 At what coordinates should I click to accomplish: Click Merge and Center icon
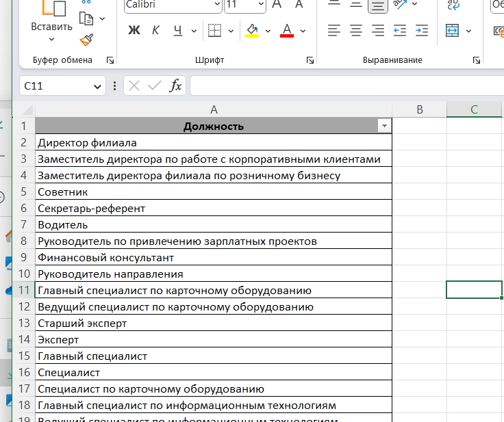coord(452,31)
